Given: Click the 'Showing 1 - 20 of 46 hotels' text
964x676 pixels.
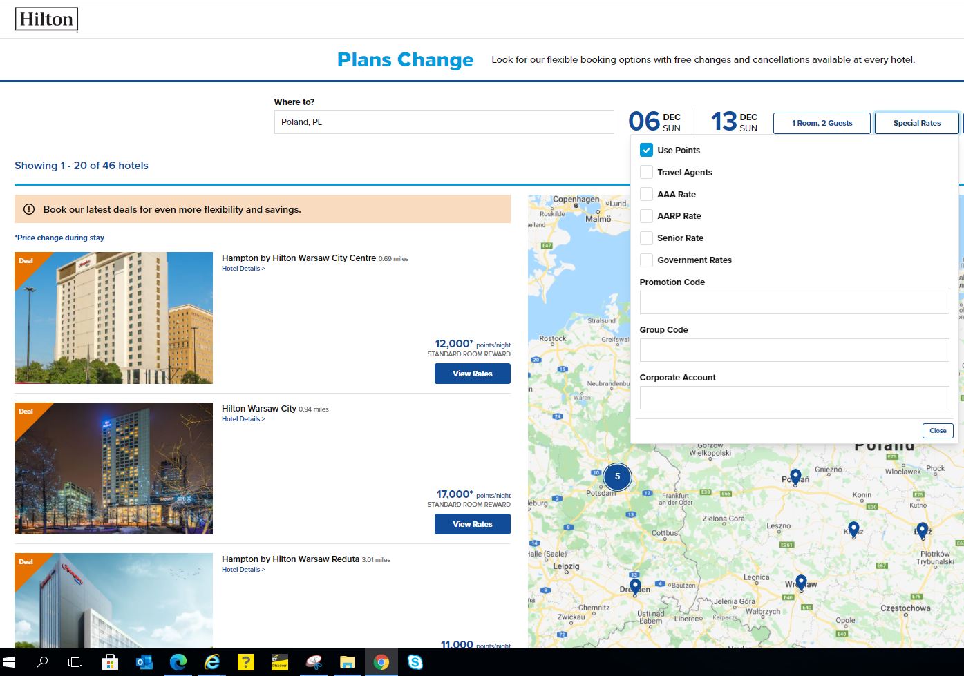Looking at the screenshot, I should 82,166.
